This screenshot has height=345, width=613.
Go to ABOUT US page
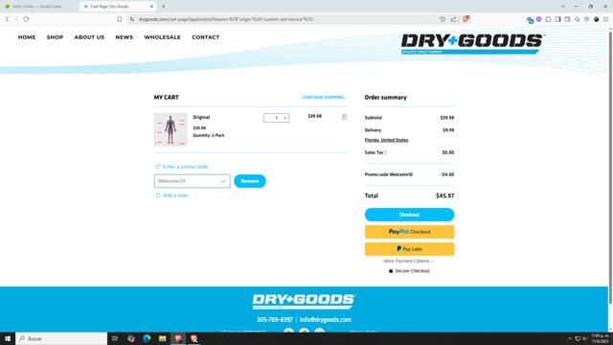tap(89, 37)
